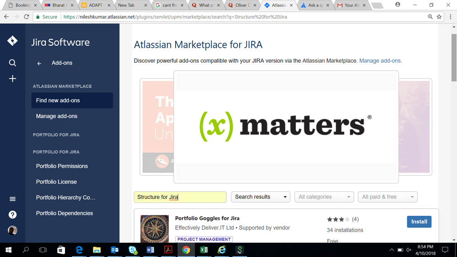Open Skype from taskbar
Screen dimensions: 457x257
point(133,250)
